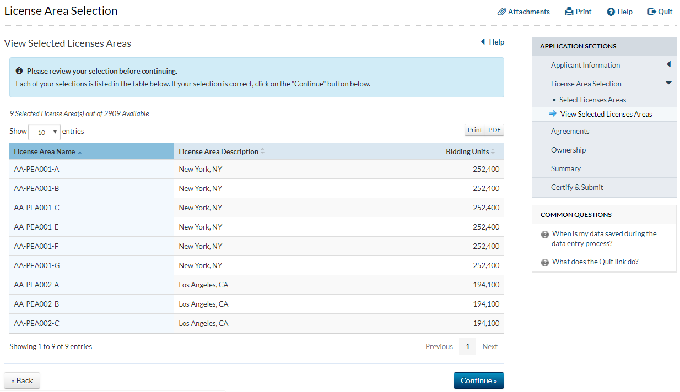680x392 pixels.
Task: Click the Help question mark icon in header
Action: [611, 12]
